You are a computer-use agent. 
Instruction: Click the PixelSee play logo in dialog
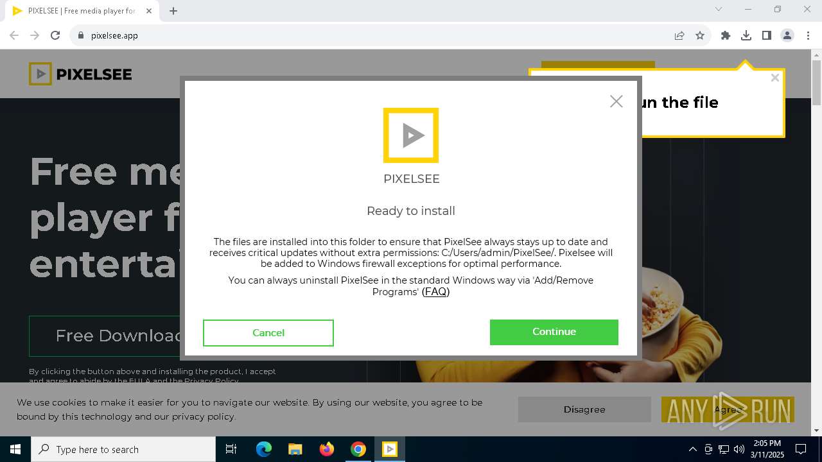[411, 135]
